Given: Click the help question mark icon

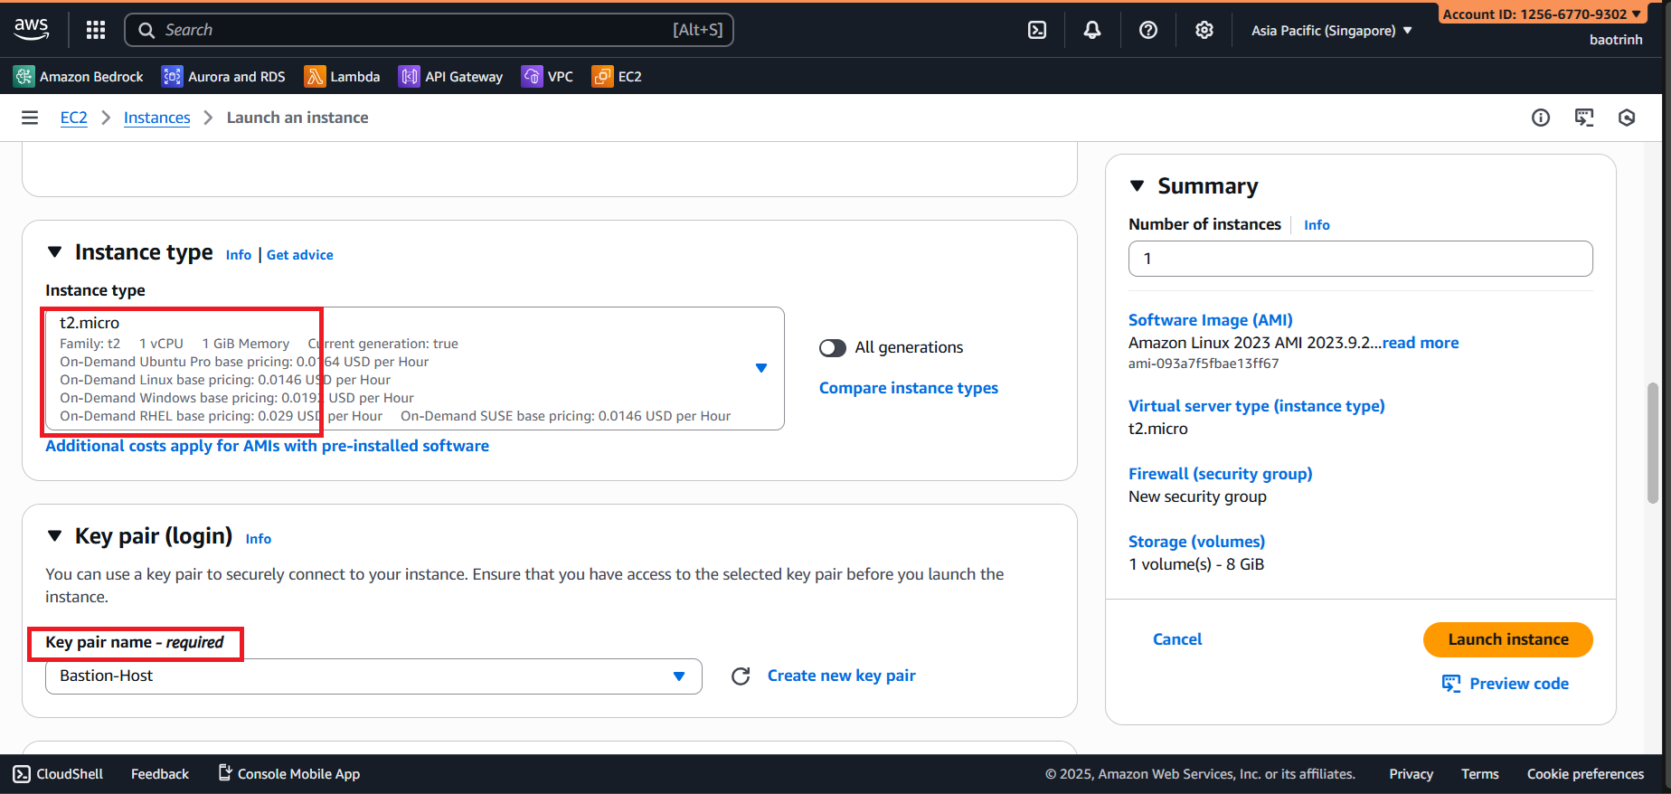Looking at the screenshot, I should coord(1148,30).
